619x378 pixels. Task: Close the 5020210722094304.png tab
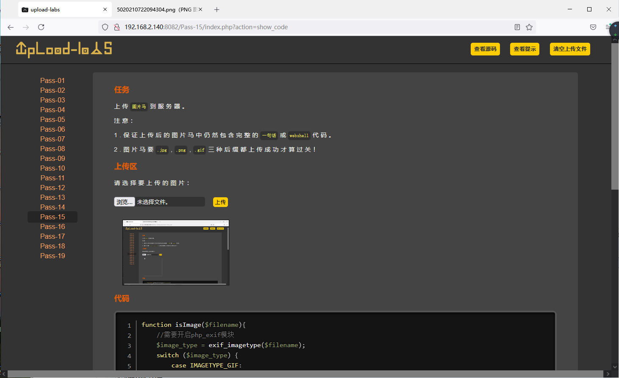[x=200, y=9]
